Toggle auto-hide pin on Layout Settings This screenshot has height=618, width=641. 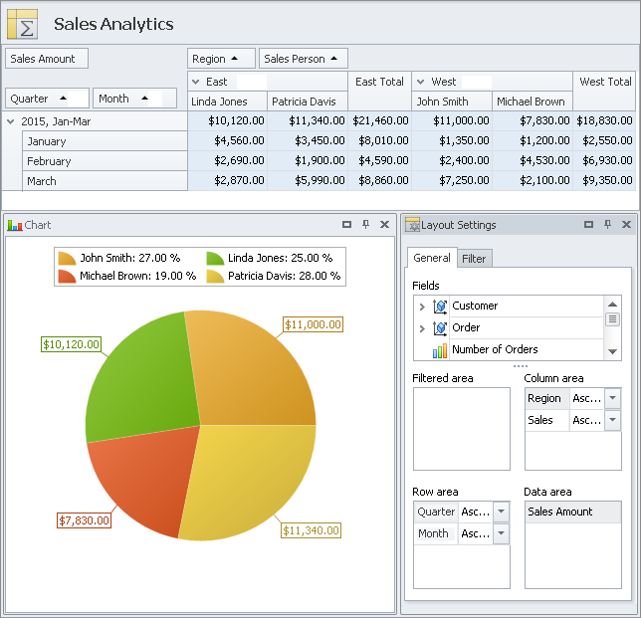tap(607, 225)
